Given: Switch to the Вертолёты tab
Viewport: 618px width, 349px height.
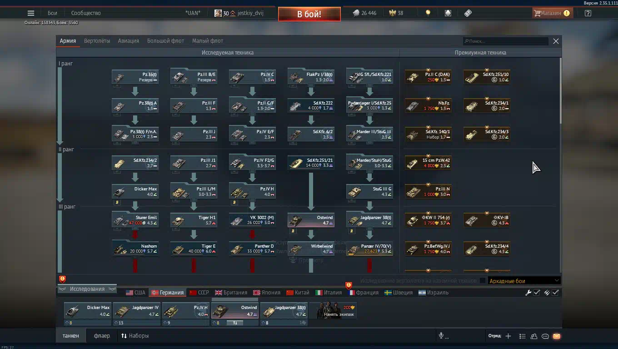Looking at the screenshot, I should pos(97,41).
